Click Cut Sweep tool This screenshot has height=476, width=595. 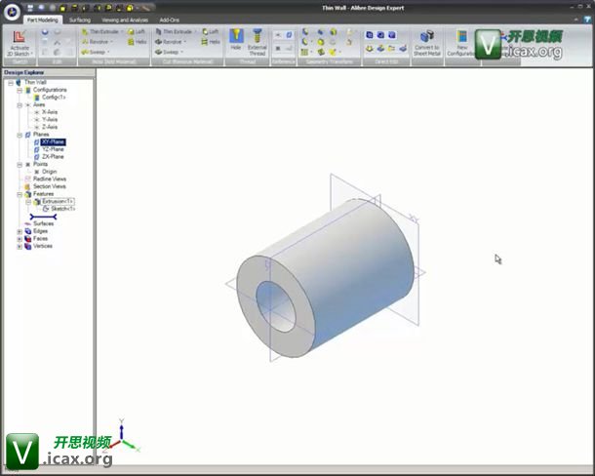[167, 52]
